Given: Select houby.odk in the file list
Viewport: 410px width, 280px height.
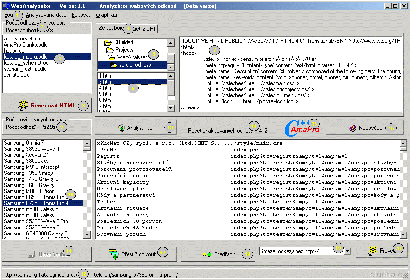Looking at the screenshot, I should click(15, 51).
